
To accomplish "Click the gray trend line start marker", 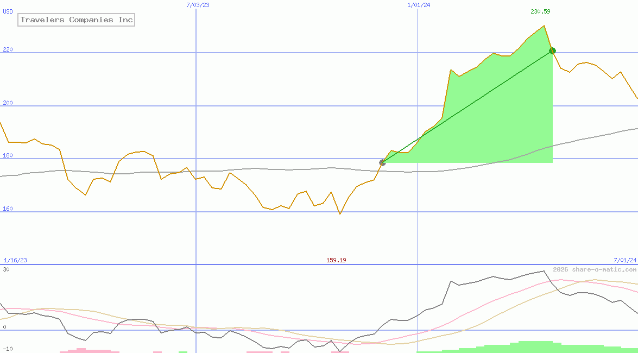I will click(382, 162).
